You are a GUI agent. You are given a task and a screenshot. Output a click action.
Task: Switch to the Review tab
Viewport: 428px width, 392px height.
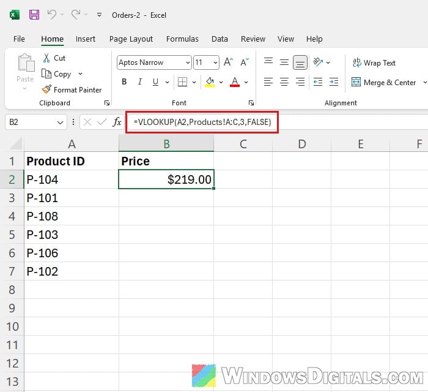[x=253, y=39]
